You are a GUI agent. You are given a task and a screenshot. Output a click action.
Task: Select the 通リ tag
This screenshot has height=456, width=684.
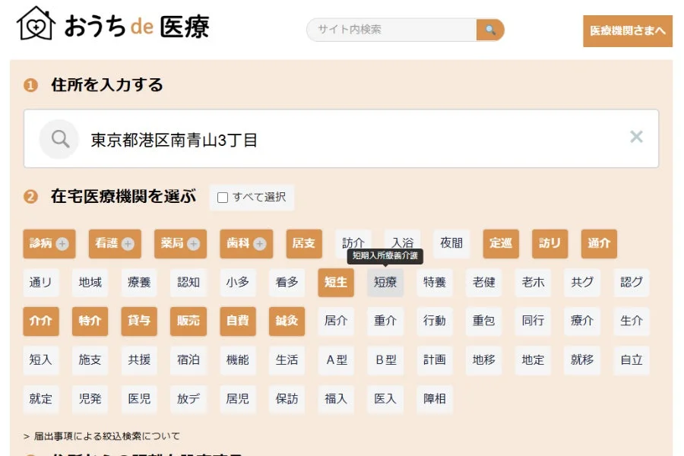[41, 282]
